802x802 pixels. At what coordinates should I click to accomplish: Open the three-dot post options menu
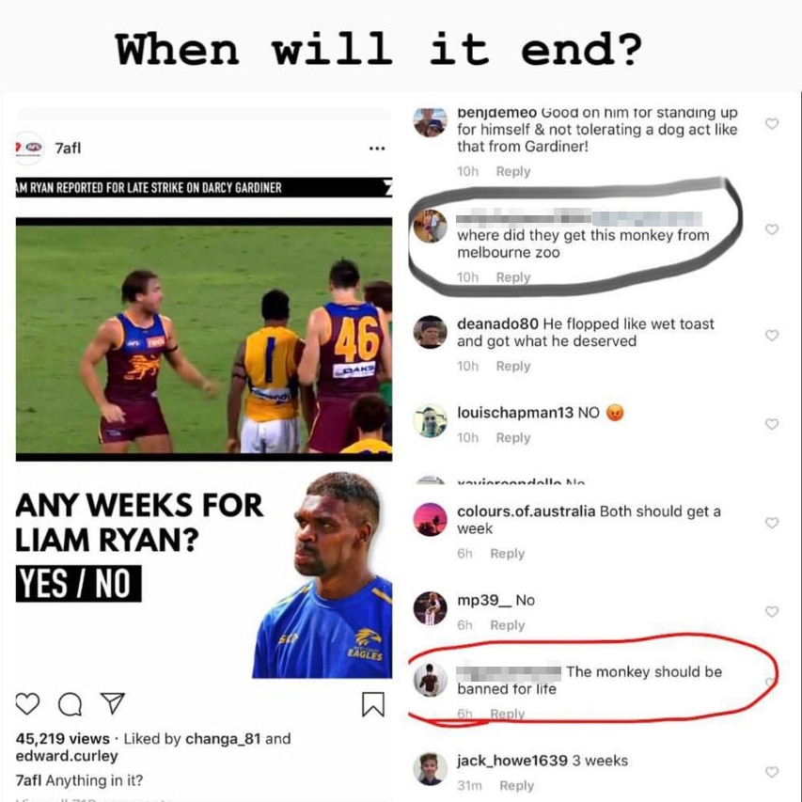(x=377, y=149)
